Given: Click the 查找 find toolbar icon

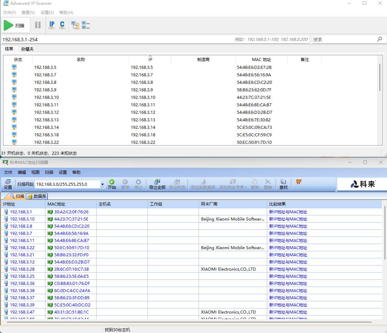Looking at the screenshot, I should pos(283,184).
